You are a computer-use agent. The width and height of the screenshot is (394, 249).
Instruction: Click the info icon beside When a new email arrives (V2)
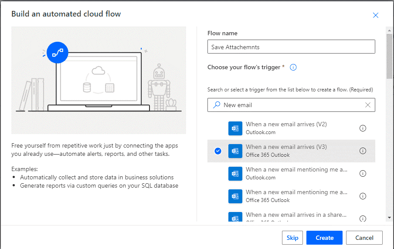pos(363,128)
